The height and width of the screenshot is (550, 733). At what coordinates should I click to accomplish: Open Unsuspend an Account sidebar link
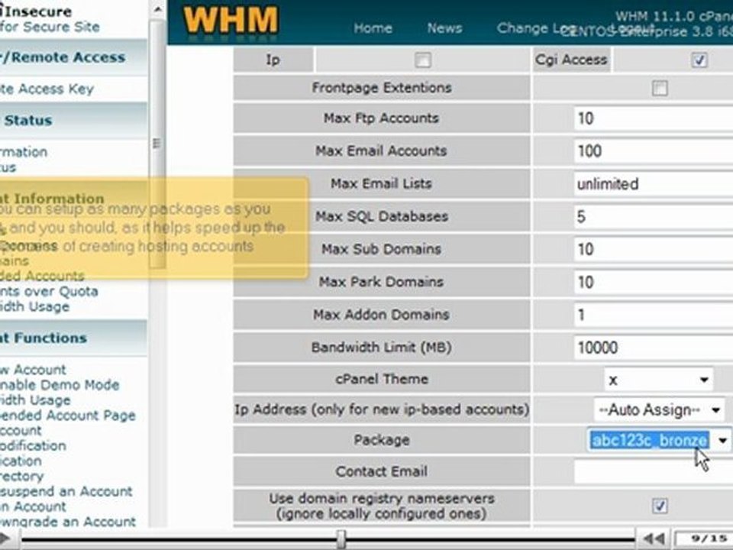point(66,491)
